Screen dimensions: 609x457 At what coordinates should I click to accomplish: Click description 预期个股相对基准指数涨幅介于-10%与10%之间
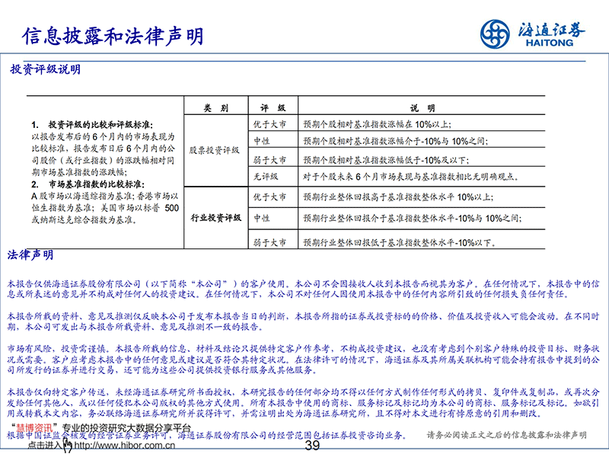click(x=395, y=141)
